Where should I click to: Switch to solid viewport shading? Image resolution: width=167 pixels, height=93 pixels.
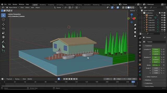129,7
